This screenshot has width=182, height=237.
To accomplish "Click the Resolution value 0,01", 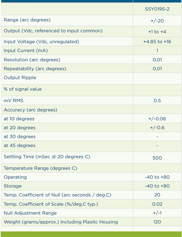I will click(x=157, y=60).
